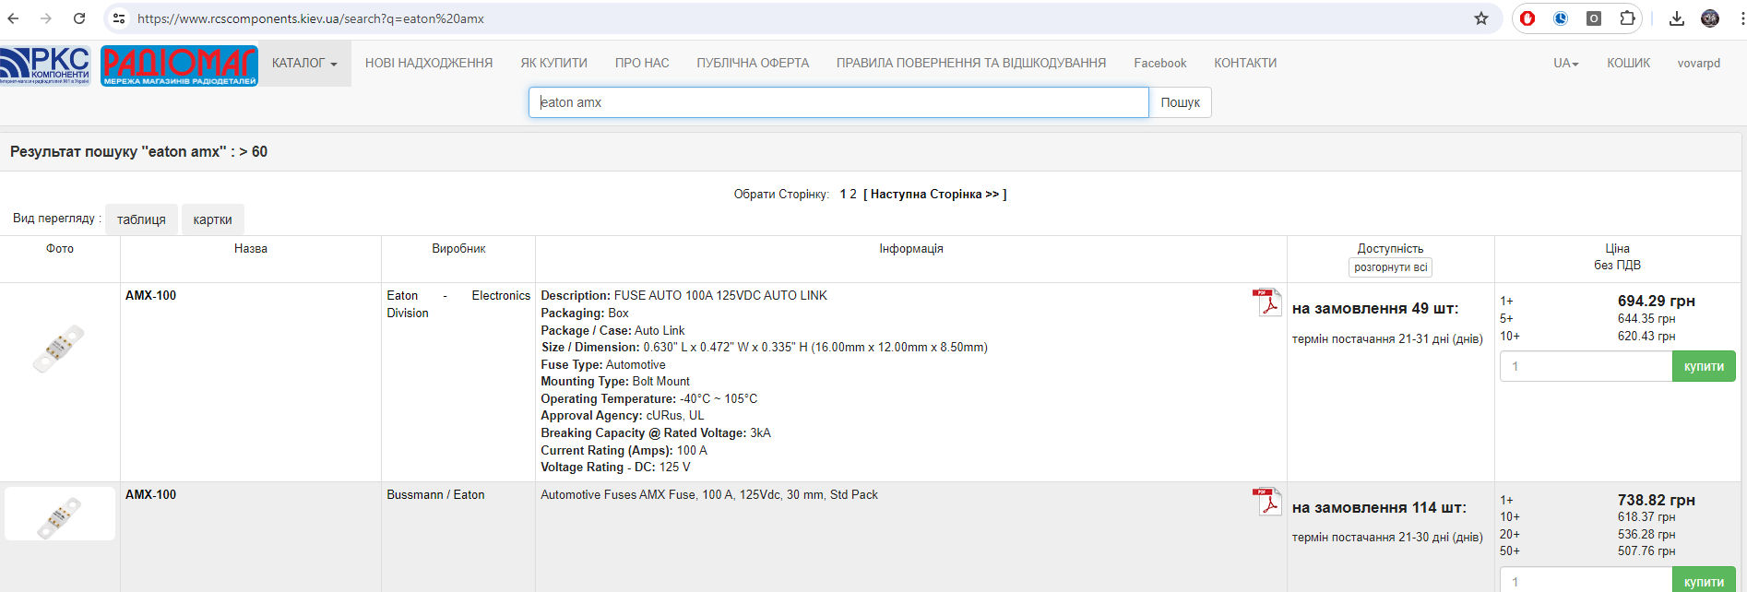Click the РКС Компоненти logo
The image size is (1747, 592).
point(45,65)
